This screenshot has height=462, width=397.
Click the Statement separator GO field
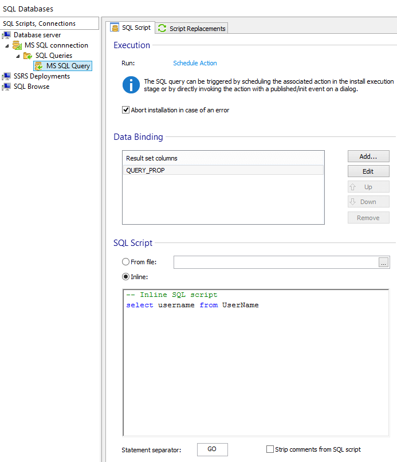click(x=213, y=449)
